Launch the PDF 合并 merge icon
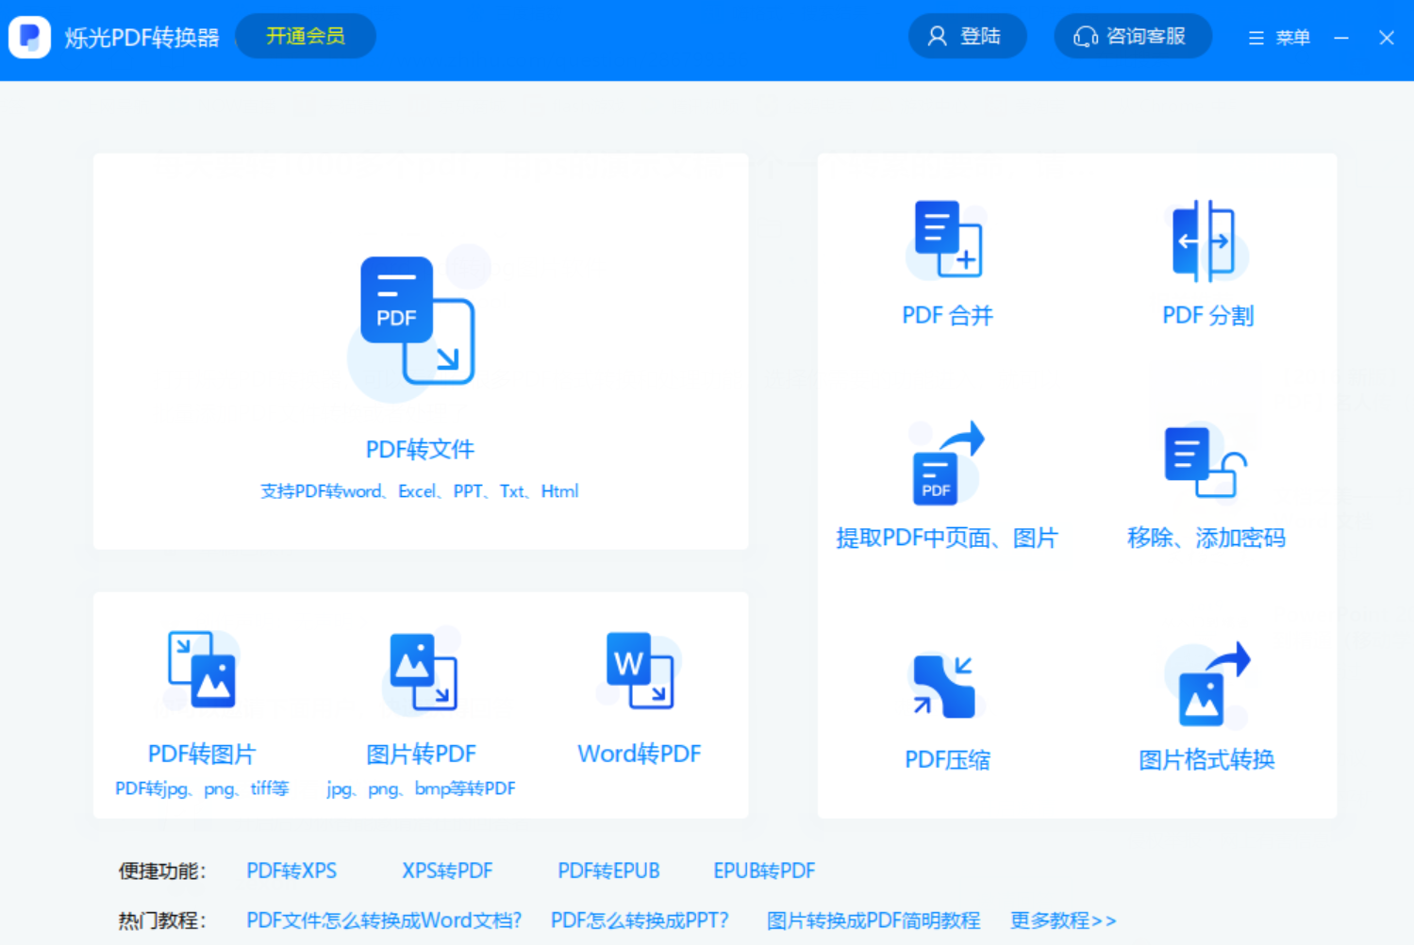The height and width of the screenshot is (945, 1414). [947, 240]
